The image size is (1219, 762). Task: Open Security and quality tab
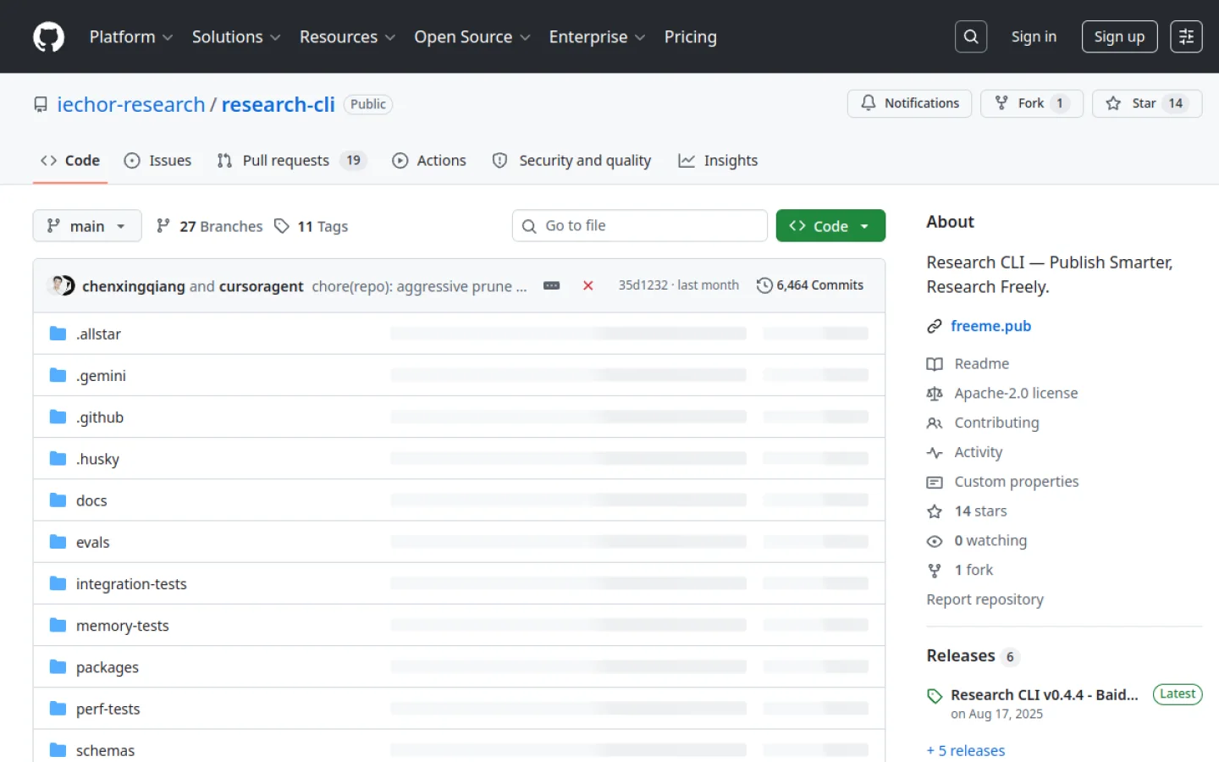click(x=572, y=161)
